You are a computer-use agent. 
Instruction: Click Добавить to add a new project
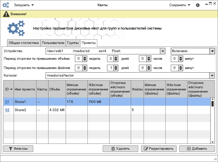tap(197, 149)
